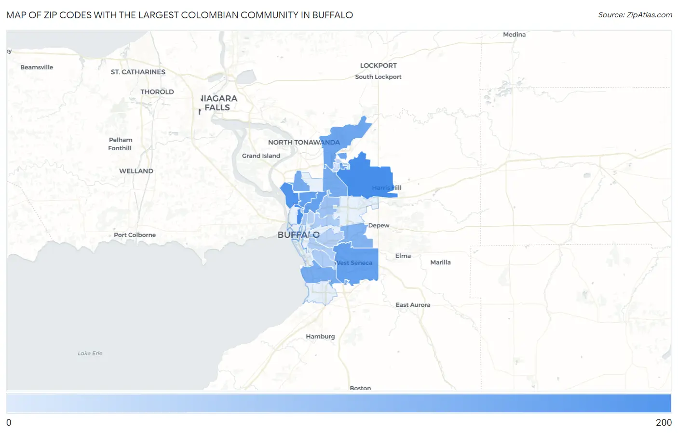Screen dimensions: 678x433
Task: Click the Fonthill map label
Action: (x=120, y=148)
